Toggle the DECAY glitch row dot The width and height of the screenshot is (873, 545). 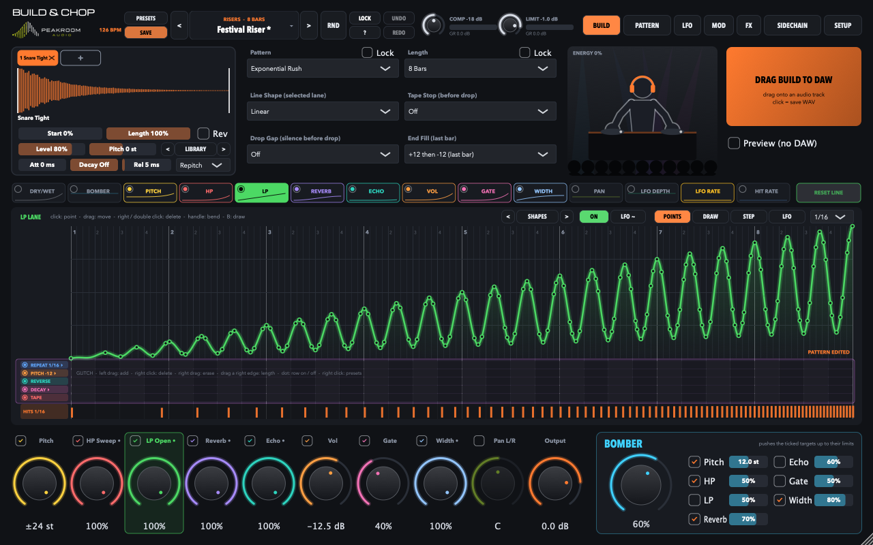[x=25, y=390]
